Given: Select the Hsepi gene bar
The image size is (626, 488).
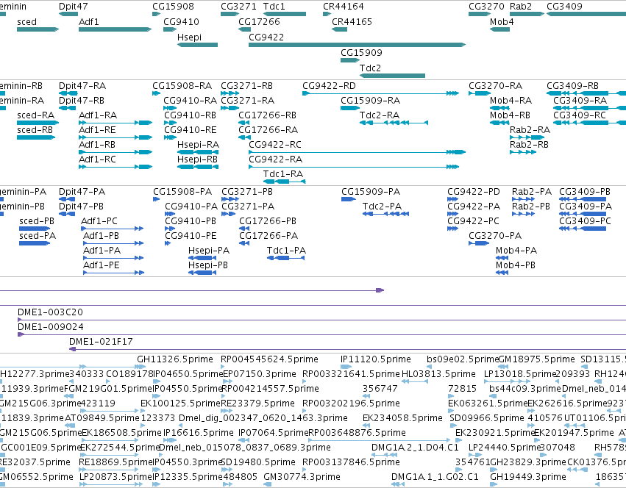Looking at the screenshot, I should 197,45.
